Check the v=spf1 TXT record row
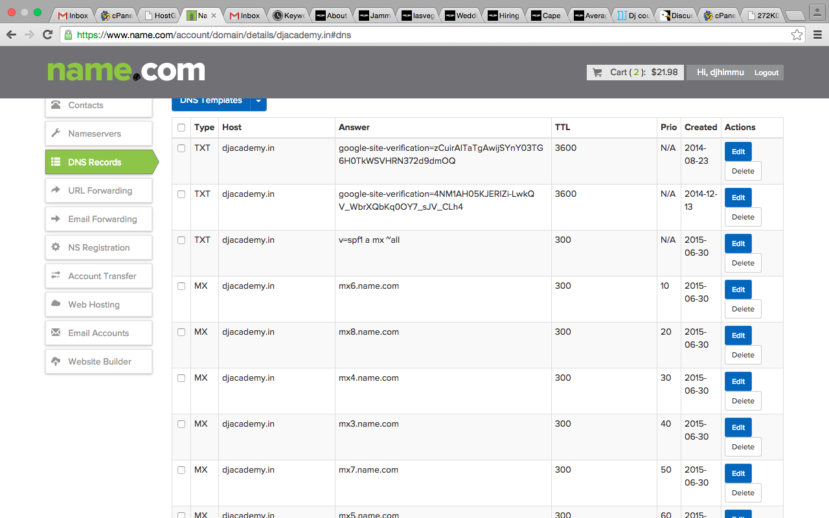Viewport: 829px width, 518px height. tap(181, 240)
